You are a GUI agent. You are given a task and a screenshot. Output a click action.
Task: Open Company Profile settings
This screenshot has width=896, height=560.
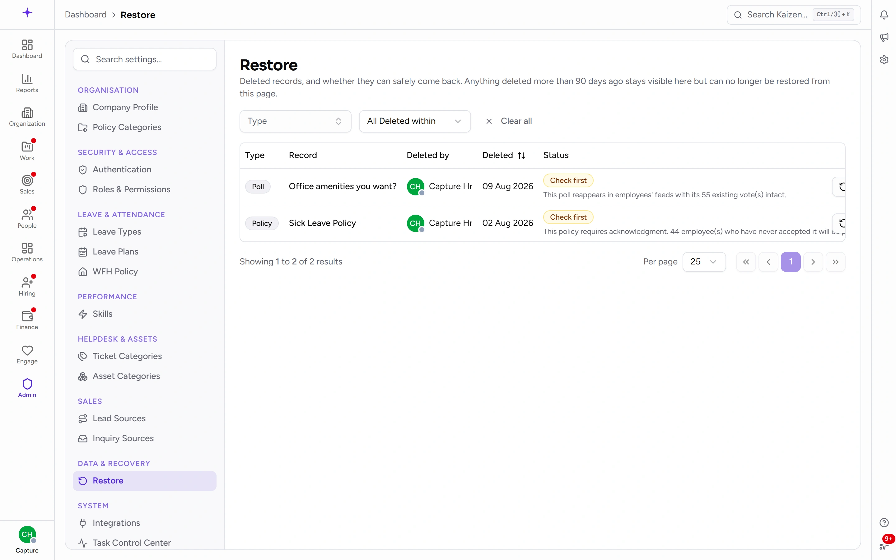(144, 107)
